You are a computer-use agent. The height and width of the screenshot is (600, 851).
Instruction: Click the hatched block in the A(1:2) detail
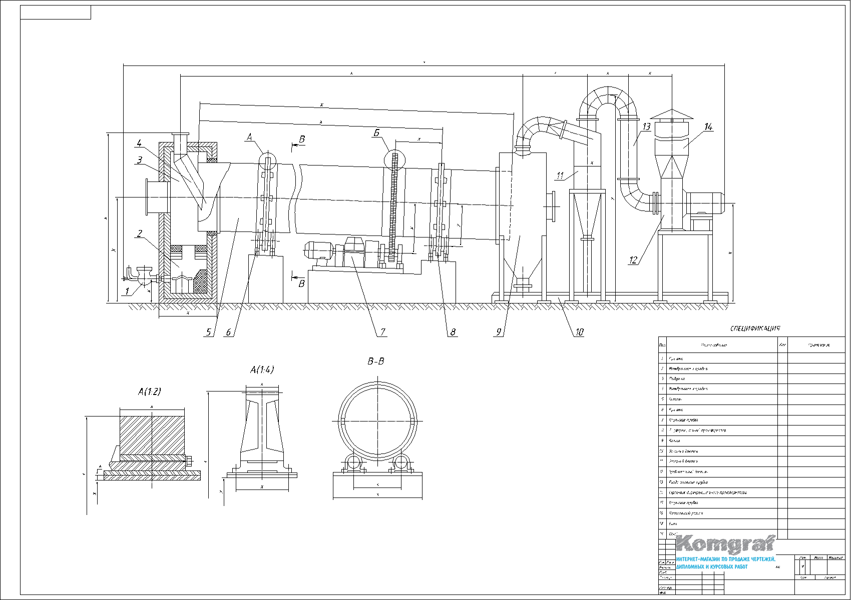tap(152, 433)
